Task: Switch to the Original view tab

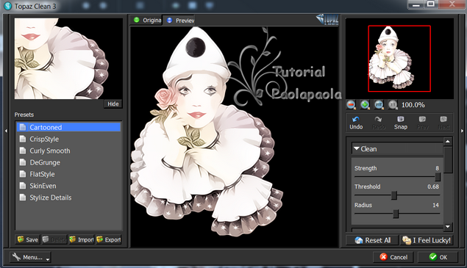Action: point(146,21)
